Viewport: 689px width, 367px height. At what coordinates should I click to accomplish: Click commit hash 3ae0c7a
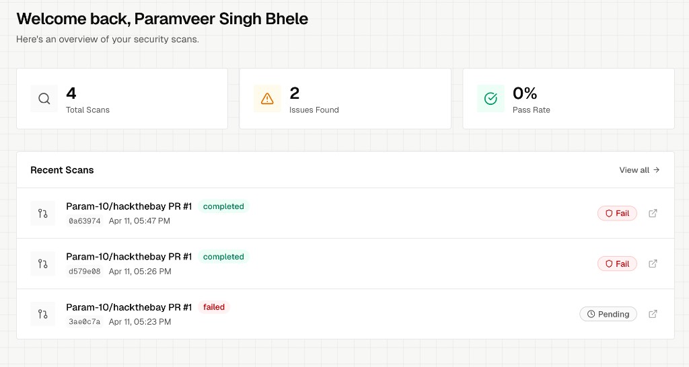(84, 322)
